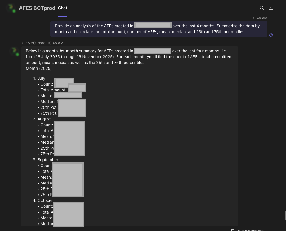286x231 pixels.
Task: Open the pop-out panel icon in header
Action: [271, 8]
